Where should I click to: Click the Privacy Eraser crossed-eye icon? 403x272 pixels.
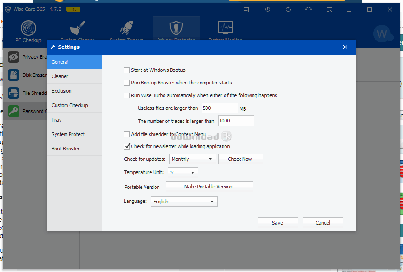click(14, 57)
